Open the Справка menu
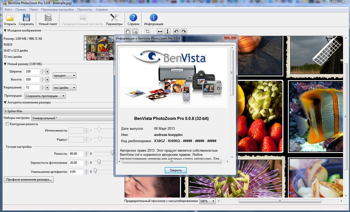 [x=101, y=10]
